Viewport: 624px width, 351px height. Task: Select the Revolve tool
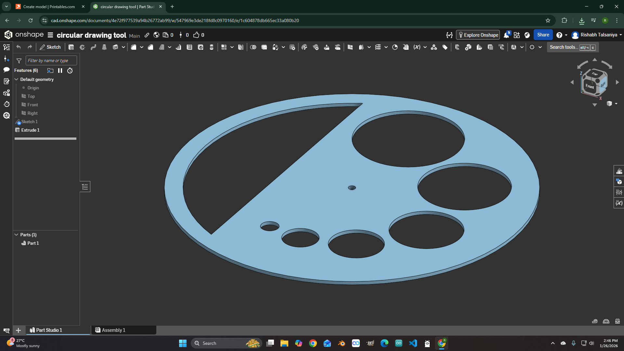[x=82, y=47]
